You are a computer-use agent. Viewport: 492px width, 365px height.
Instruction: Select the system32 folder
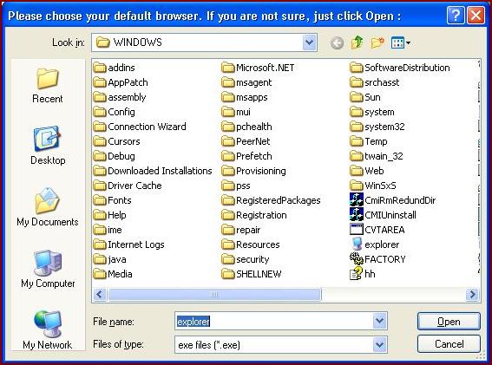click(377, 127)
